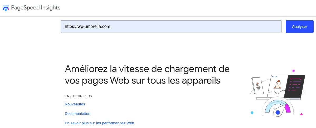The image size is (316, 128).
Task: Click the dark code panel in the illustration
Action: click(x=294, y=86)
